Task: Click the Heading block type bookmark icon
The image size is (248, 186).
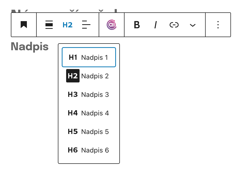Action: [x=24, y=25]
